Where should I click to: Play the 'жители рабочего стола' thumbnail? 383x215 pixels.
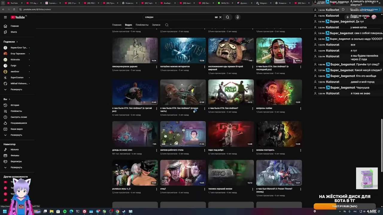(183, 134)
